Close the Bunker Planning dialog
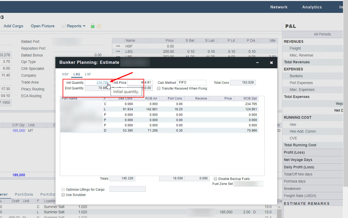 click(x=271, y=63)
